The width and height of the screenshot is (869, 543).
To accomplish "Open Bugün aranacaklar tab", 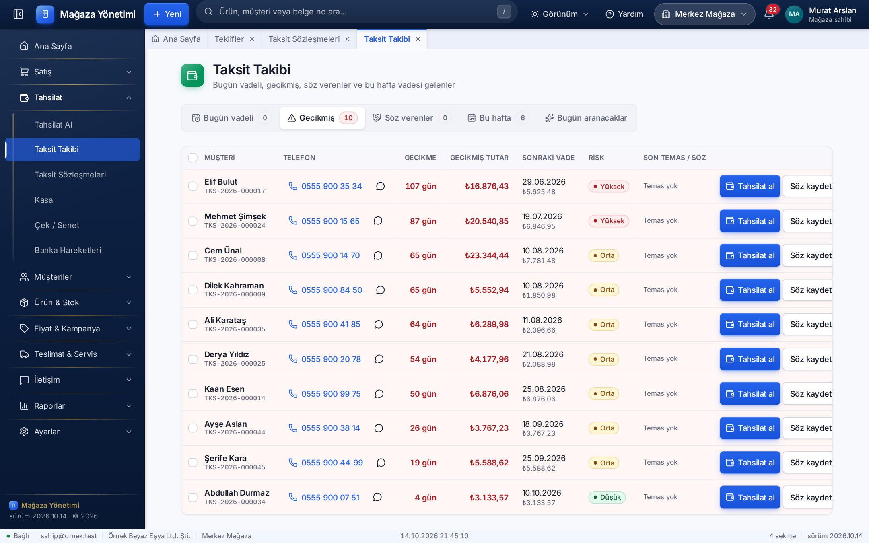I will 586,118.
